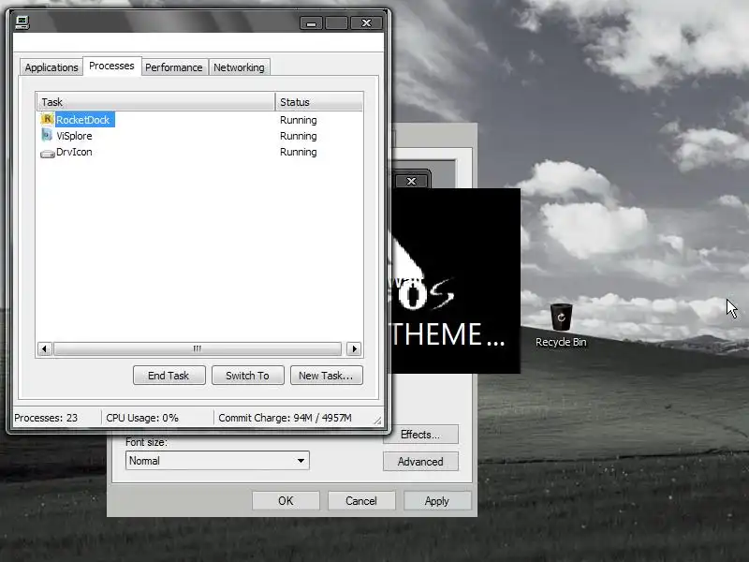Viewport: 749px width, 562px height.
Task: Click the horizontal scrollbar thumb
Action: pyautogui.click(x=198, y=348)
